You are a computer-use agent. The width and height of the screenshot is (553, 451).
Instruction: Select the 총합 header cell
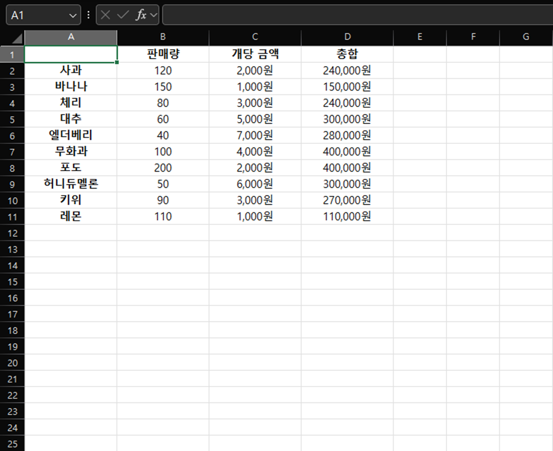pos(347,53)
